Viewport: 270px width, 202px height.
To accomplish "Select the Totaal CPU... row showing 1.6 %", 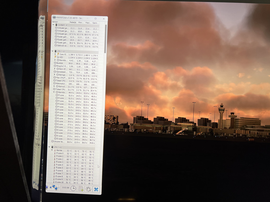I will pyautogui.click(x=75, y=81).
